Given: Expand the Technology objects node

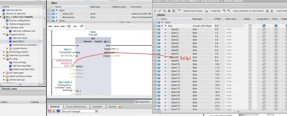Looking at the screenshot, I should [x=4, y=52].
